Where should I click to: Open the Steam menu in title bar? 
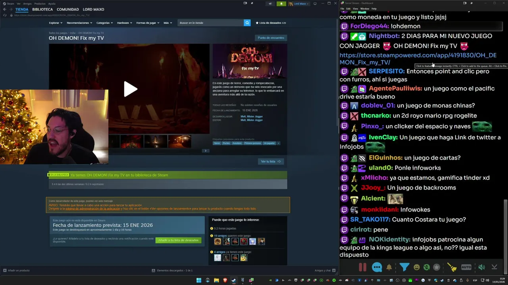[9, 4]
